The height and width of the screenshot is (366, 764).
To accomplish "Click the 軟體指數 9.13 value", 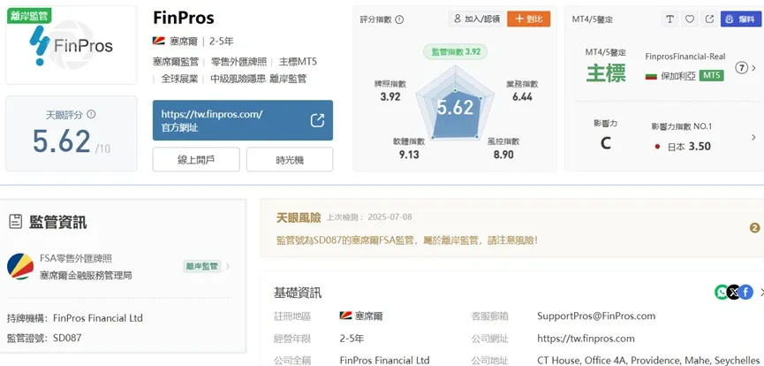I will pos(409,155).
